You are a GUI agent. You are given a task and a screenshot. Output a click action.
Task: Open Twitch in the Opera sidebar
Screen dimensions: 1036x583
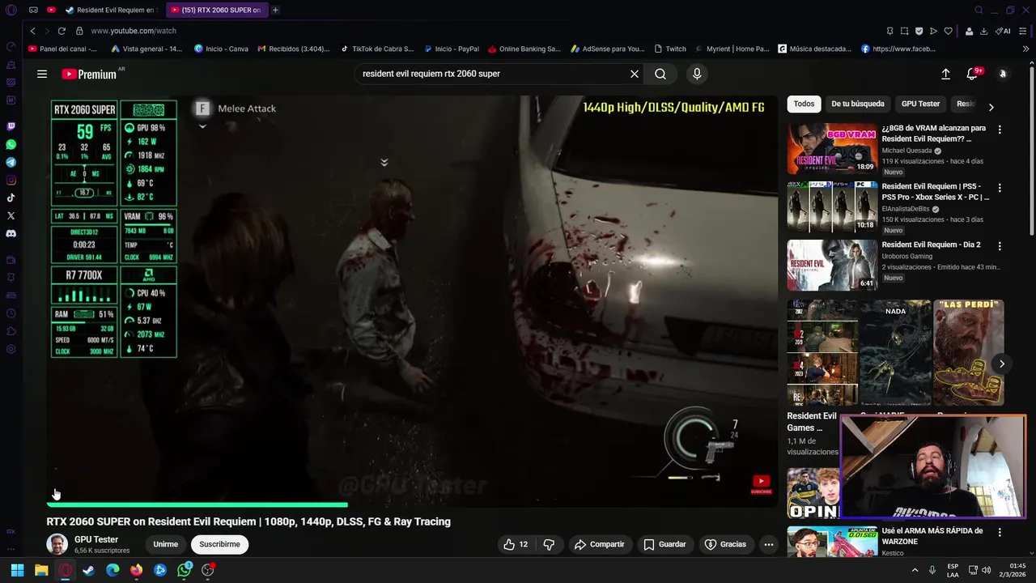(x=11, y=126)
